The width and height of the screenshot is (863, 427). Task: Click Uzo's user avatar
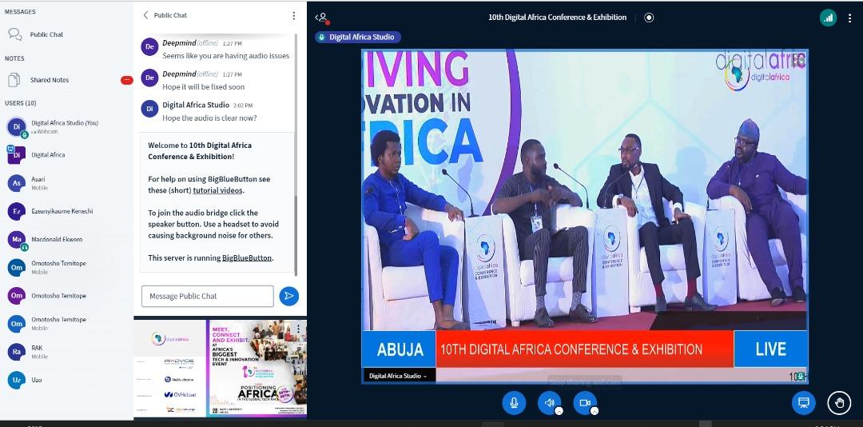pos(17,380)
